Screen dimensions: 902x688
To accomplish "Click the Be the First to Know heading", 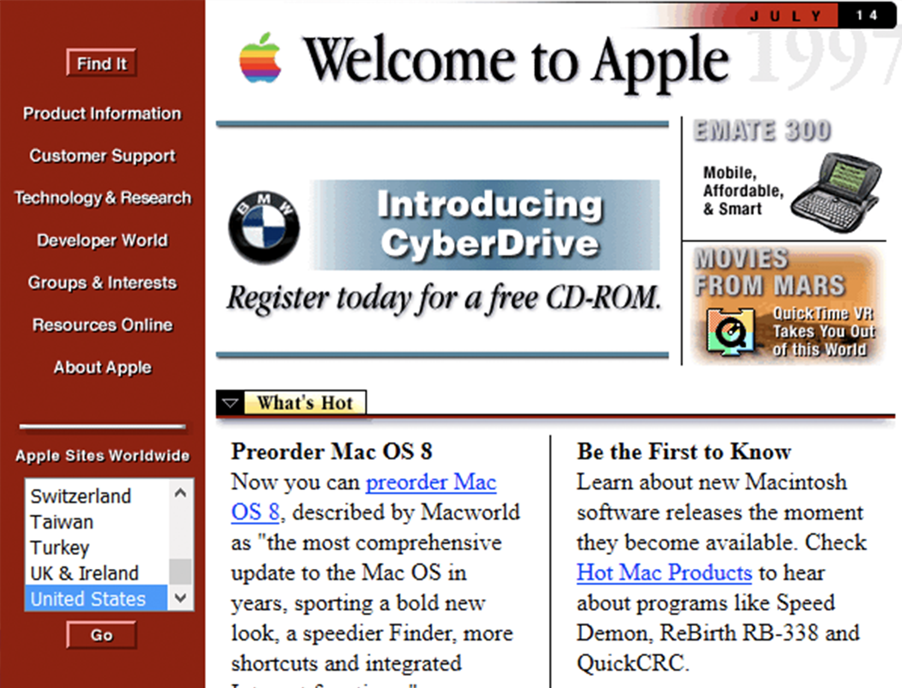I will [684, 452].
